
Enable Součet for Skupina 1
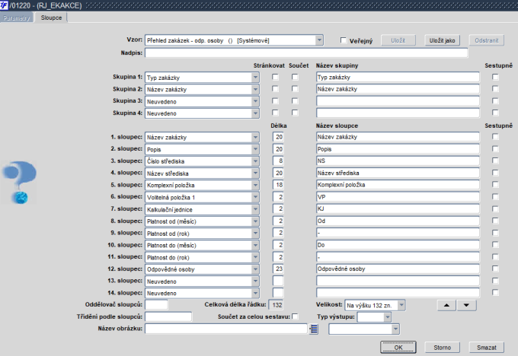pos(295,77)
